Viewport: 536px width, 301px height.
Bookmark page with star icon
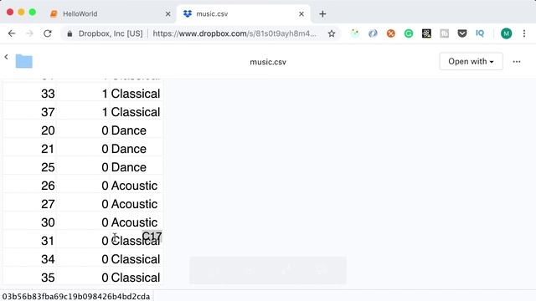[332, 33]
